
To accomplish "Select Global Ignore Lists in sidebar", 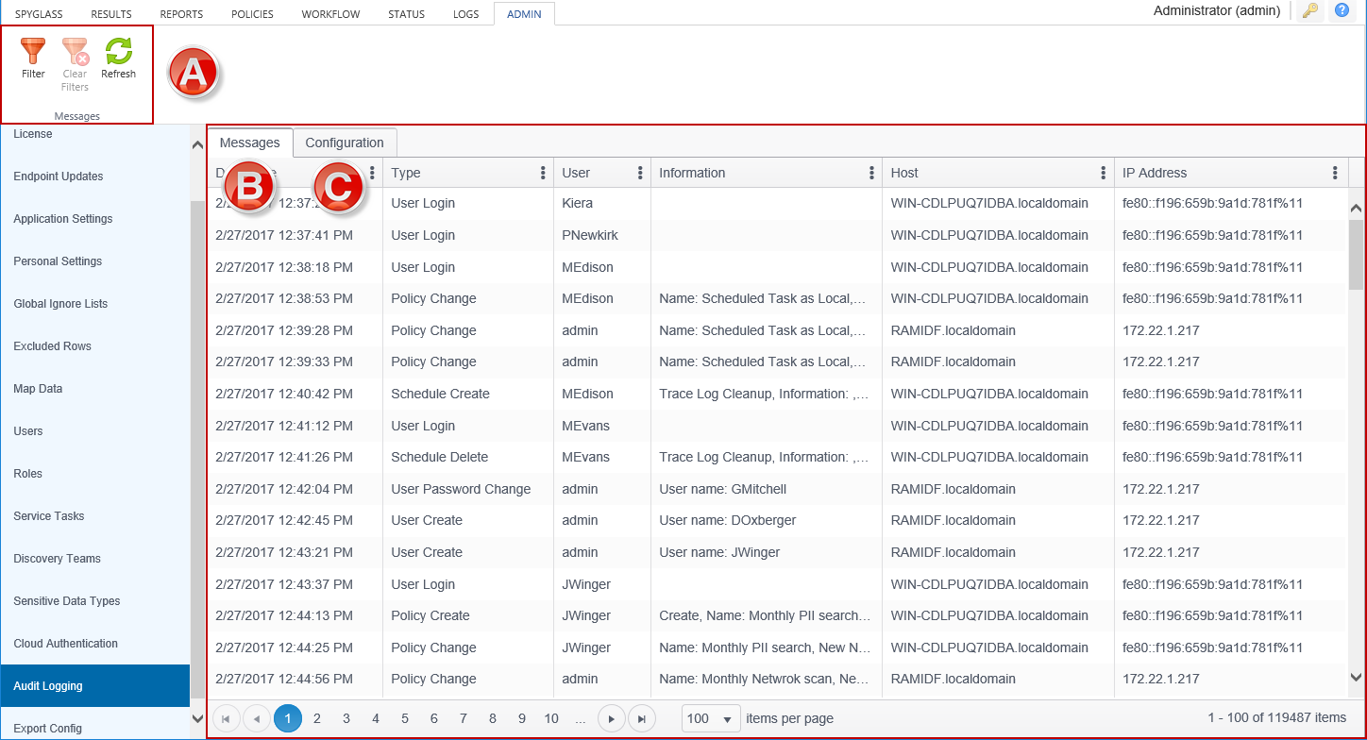I will (60, 304).
